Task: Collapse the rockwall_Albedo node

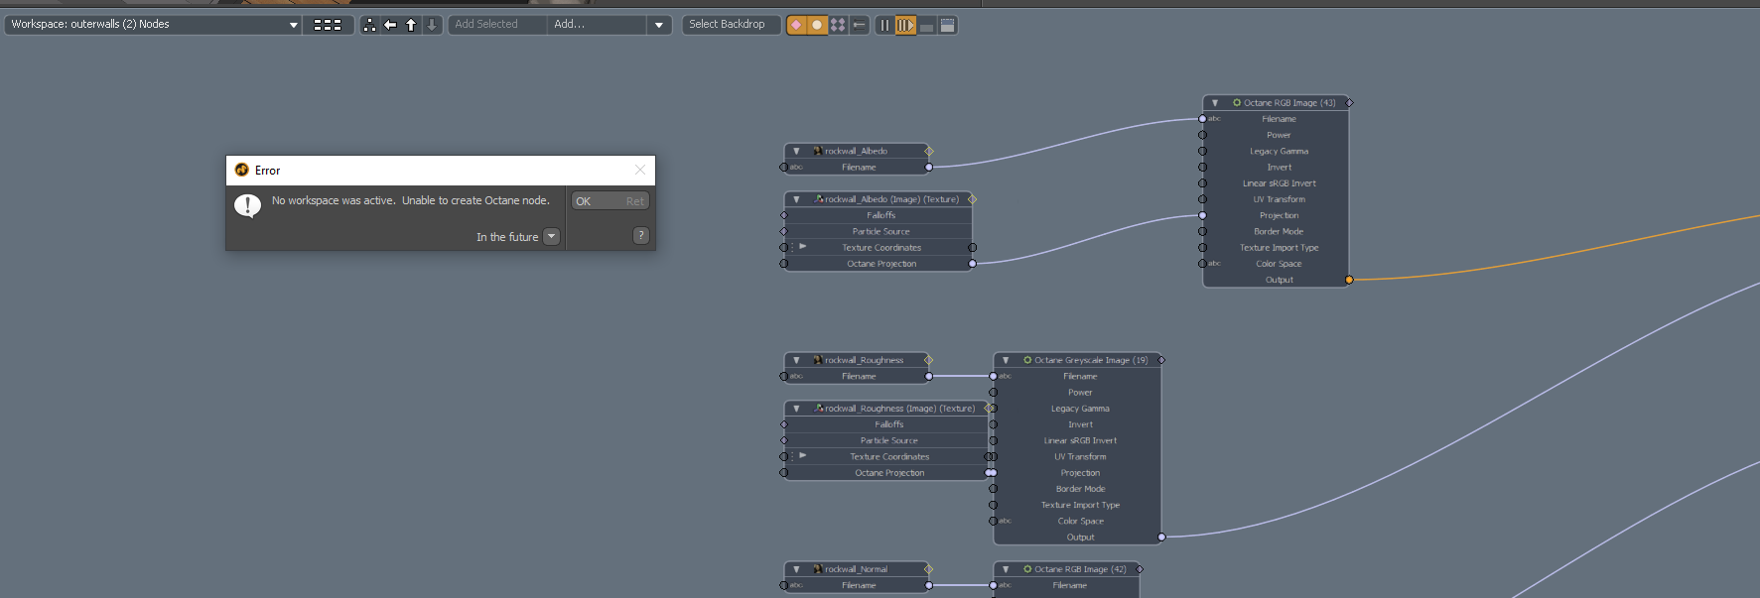Action: click(x=796, y=152)
